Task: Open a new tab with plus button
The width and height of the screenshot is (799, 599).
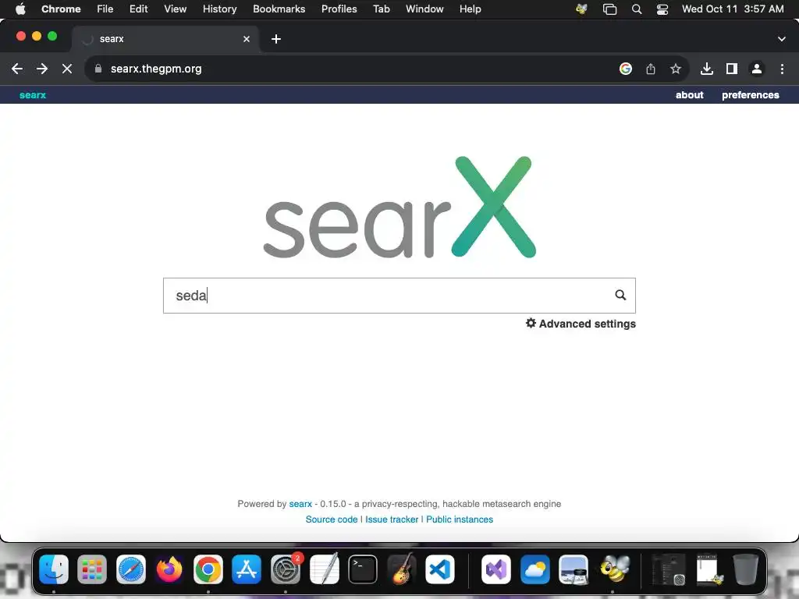Action: [276, 39]
